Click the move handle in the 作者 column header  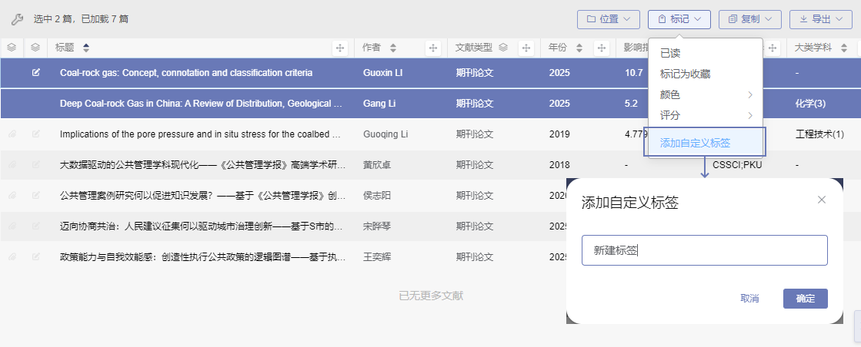pos(432,48)
